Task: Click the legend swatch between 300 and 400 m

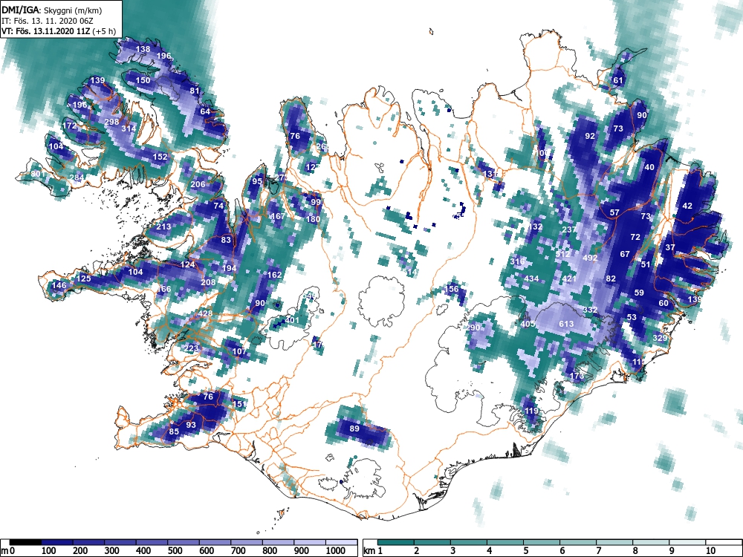Action: click(x=120, y=542)
